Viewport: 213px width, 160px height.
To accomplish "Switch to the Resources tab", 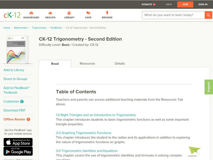I will point(87,63).
